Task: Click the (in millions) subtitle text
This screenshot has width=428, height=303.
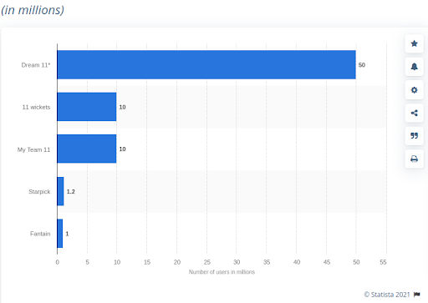Action: click(x=33, y=10)
